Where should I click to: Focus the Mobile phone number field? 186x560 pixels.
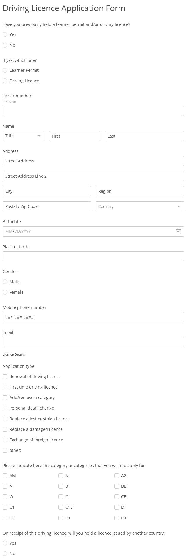(x=93, y=317)
